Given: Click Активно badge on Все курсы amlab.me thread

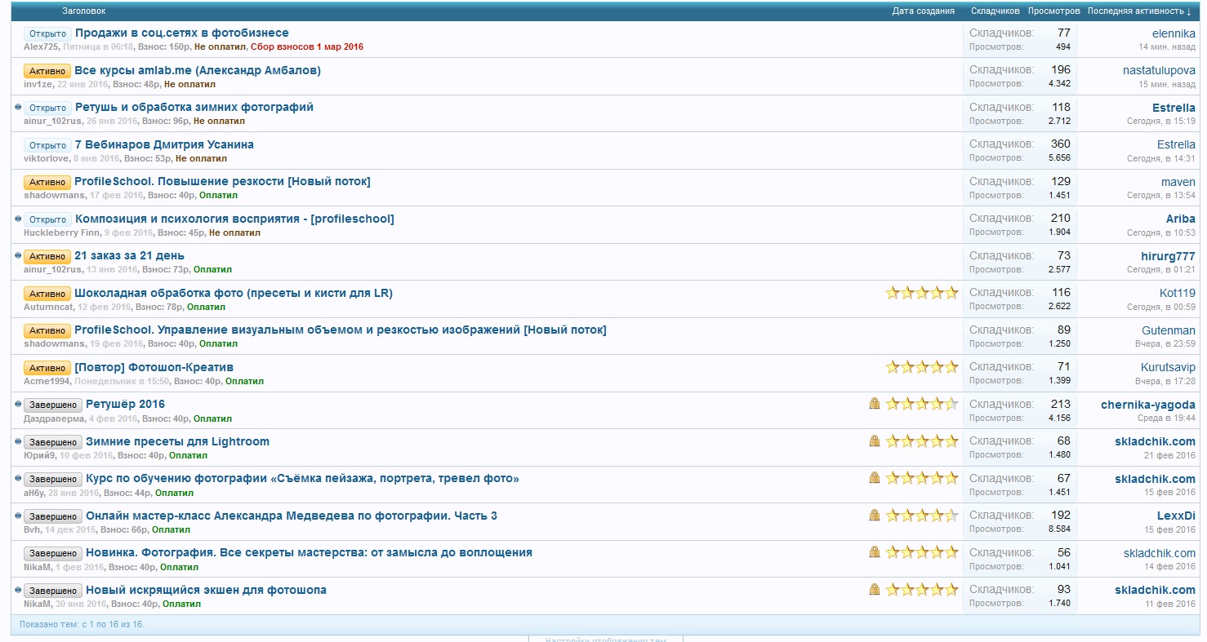Looking at the screenshot, I should (47, 71).
